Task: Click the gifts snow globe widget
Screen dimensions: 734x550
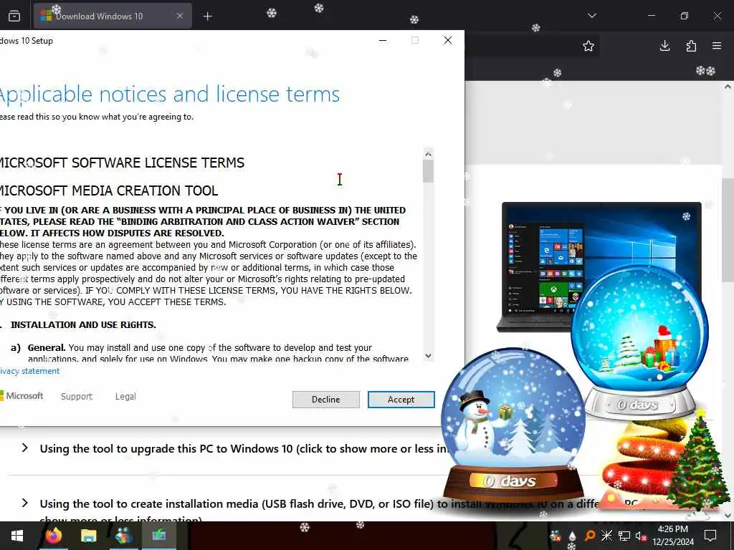Action: (639, 342)
